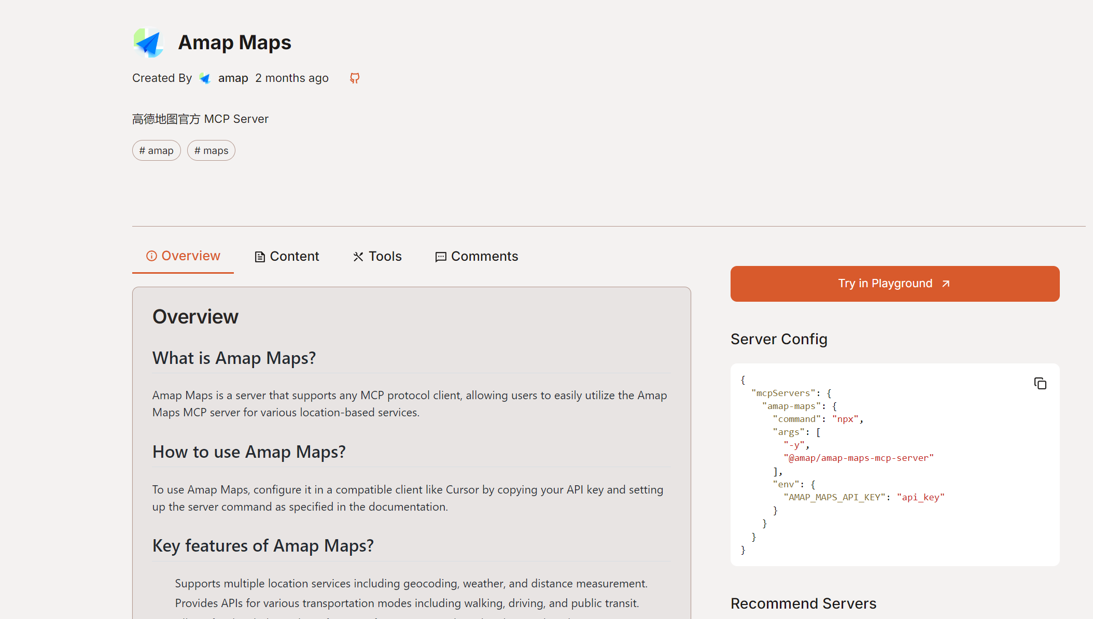Copy the server config with copy icon
The height and width of the screenshot is (619, 1093).
(1040, 383)
